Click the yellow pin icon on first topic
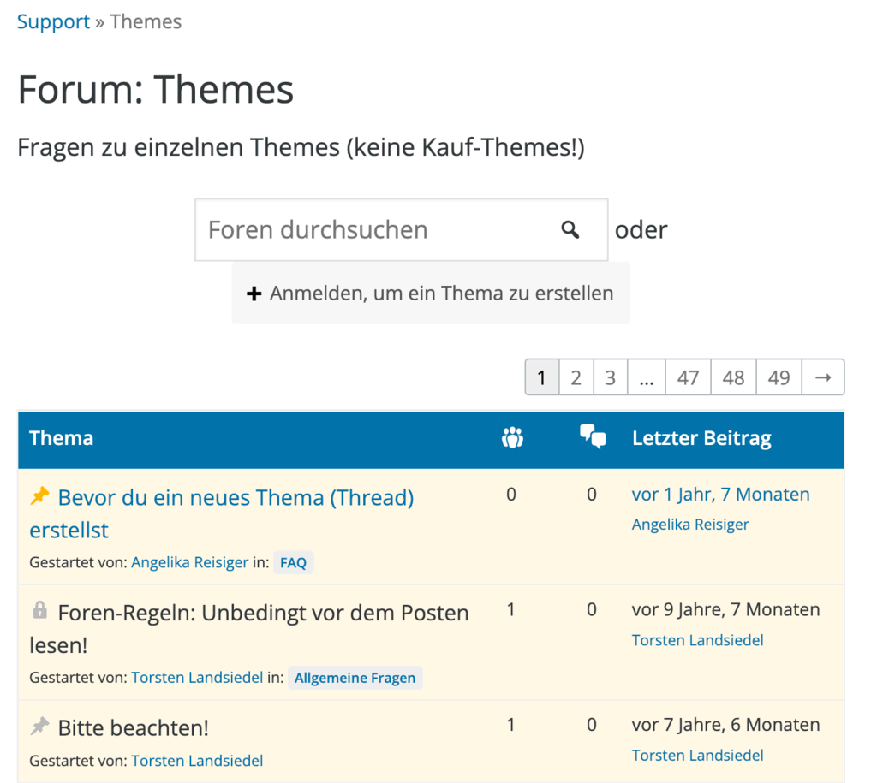Screen dimensions: 877x783 click(39, 496)
